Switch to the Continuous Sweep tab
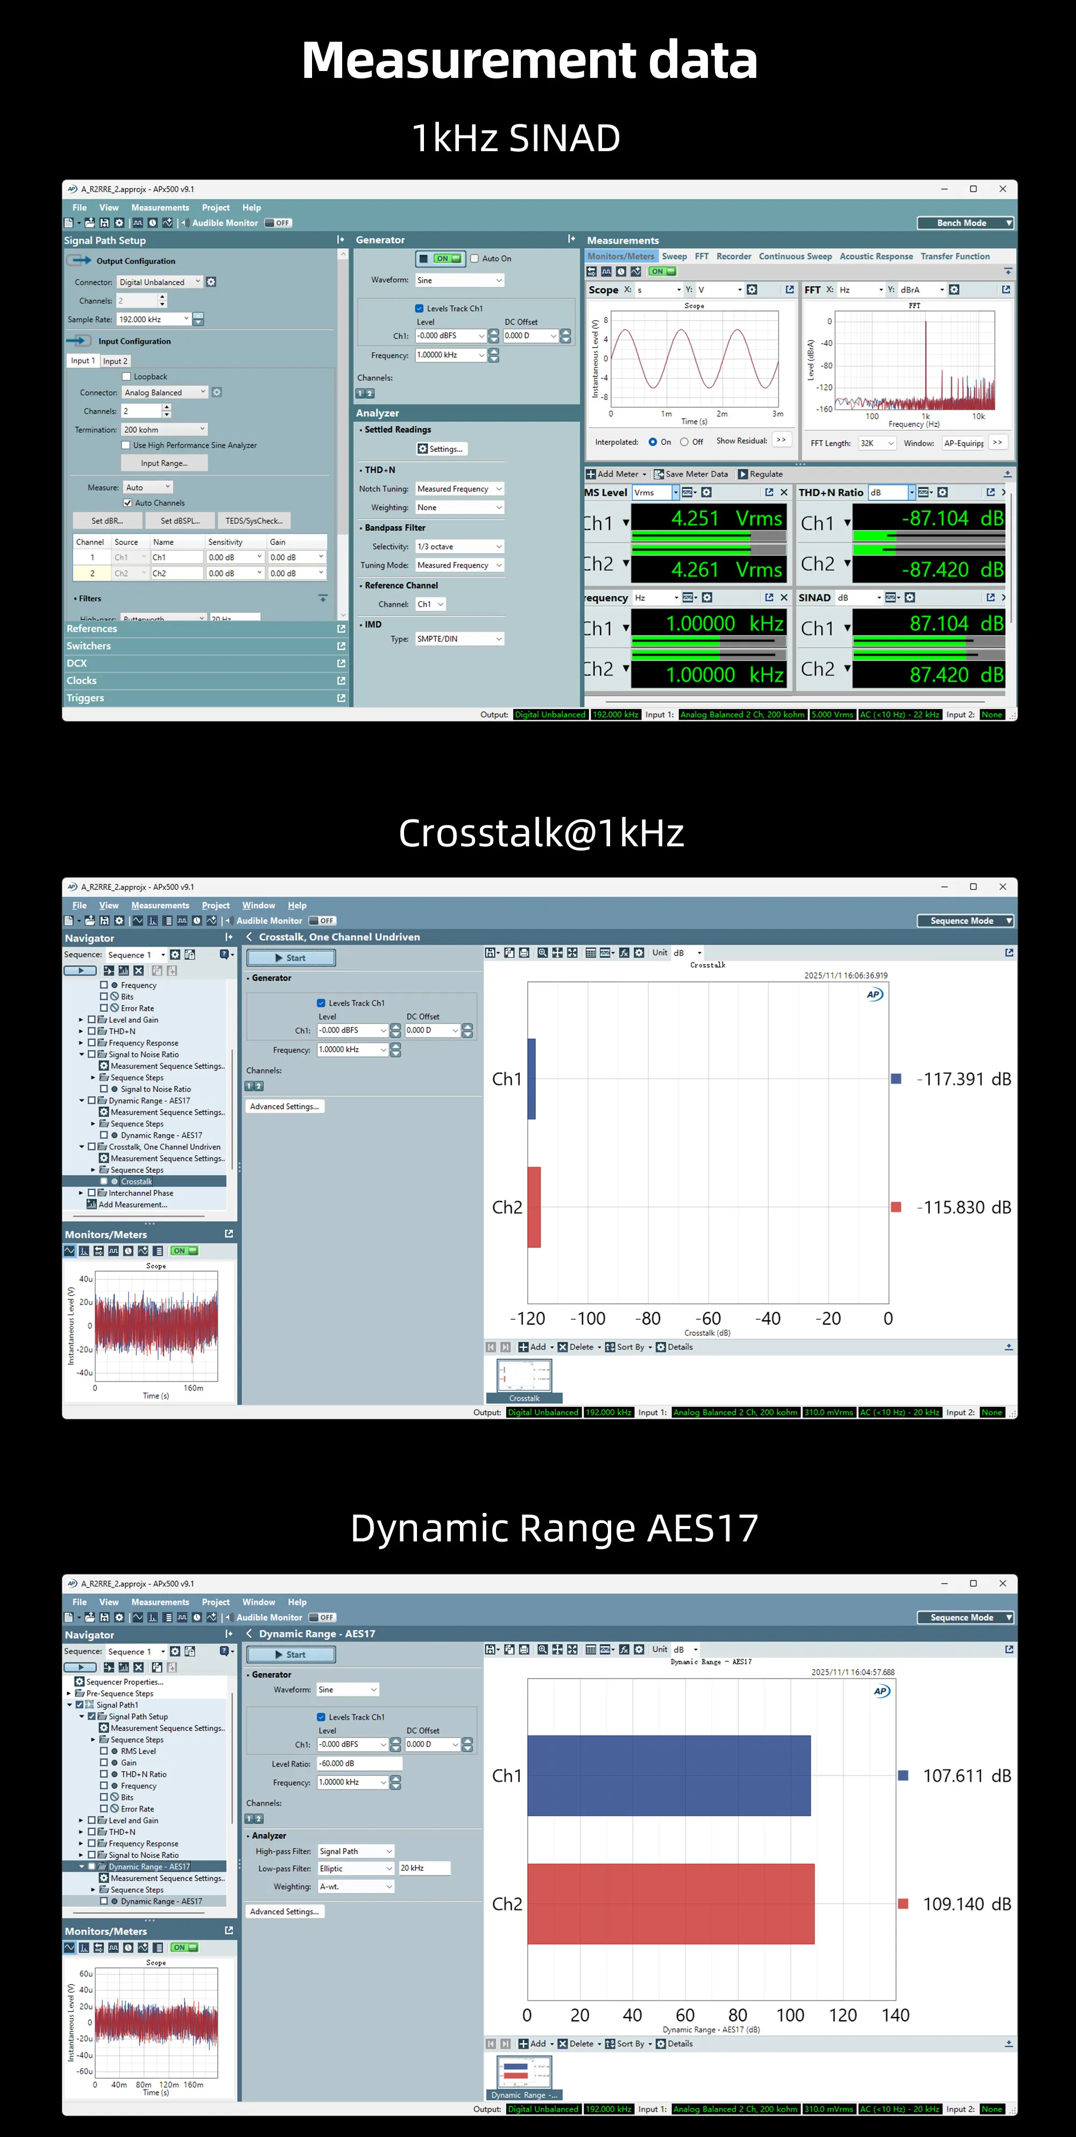Image resolution: width=1076 pixels, height=2137 pixels. click(795, 256)
